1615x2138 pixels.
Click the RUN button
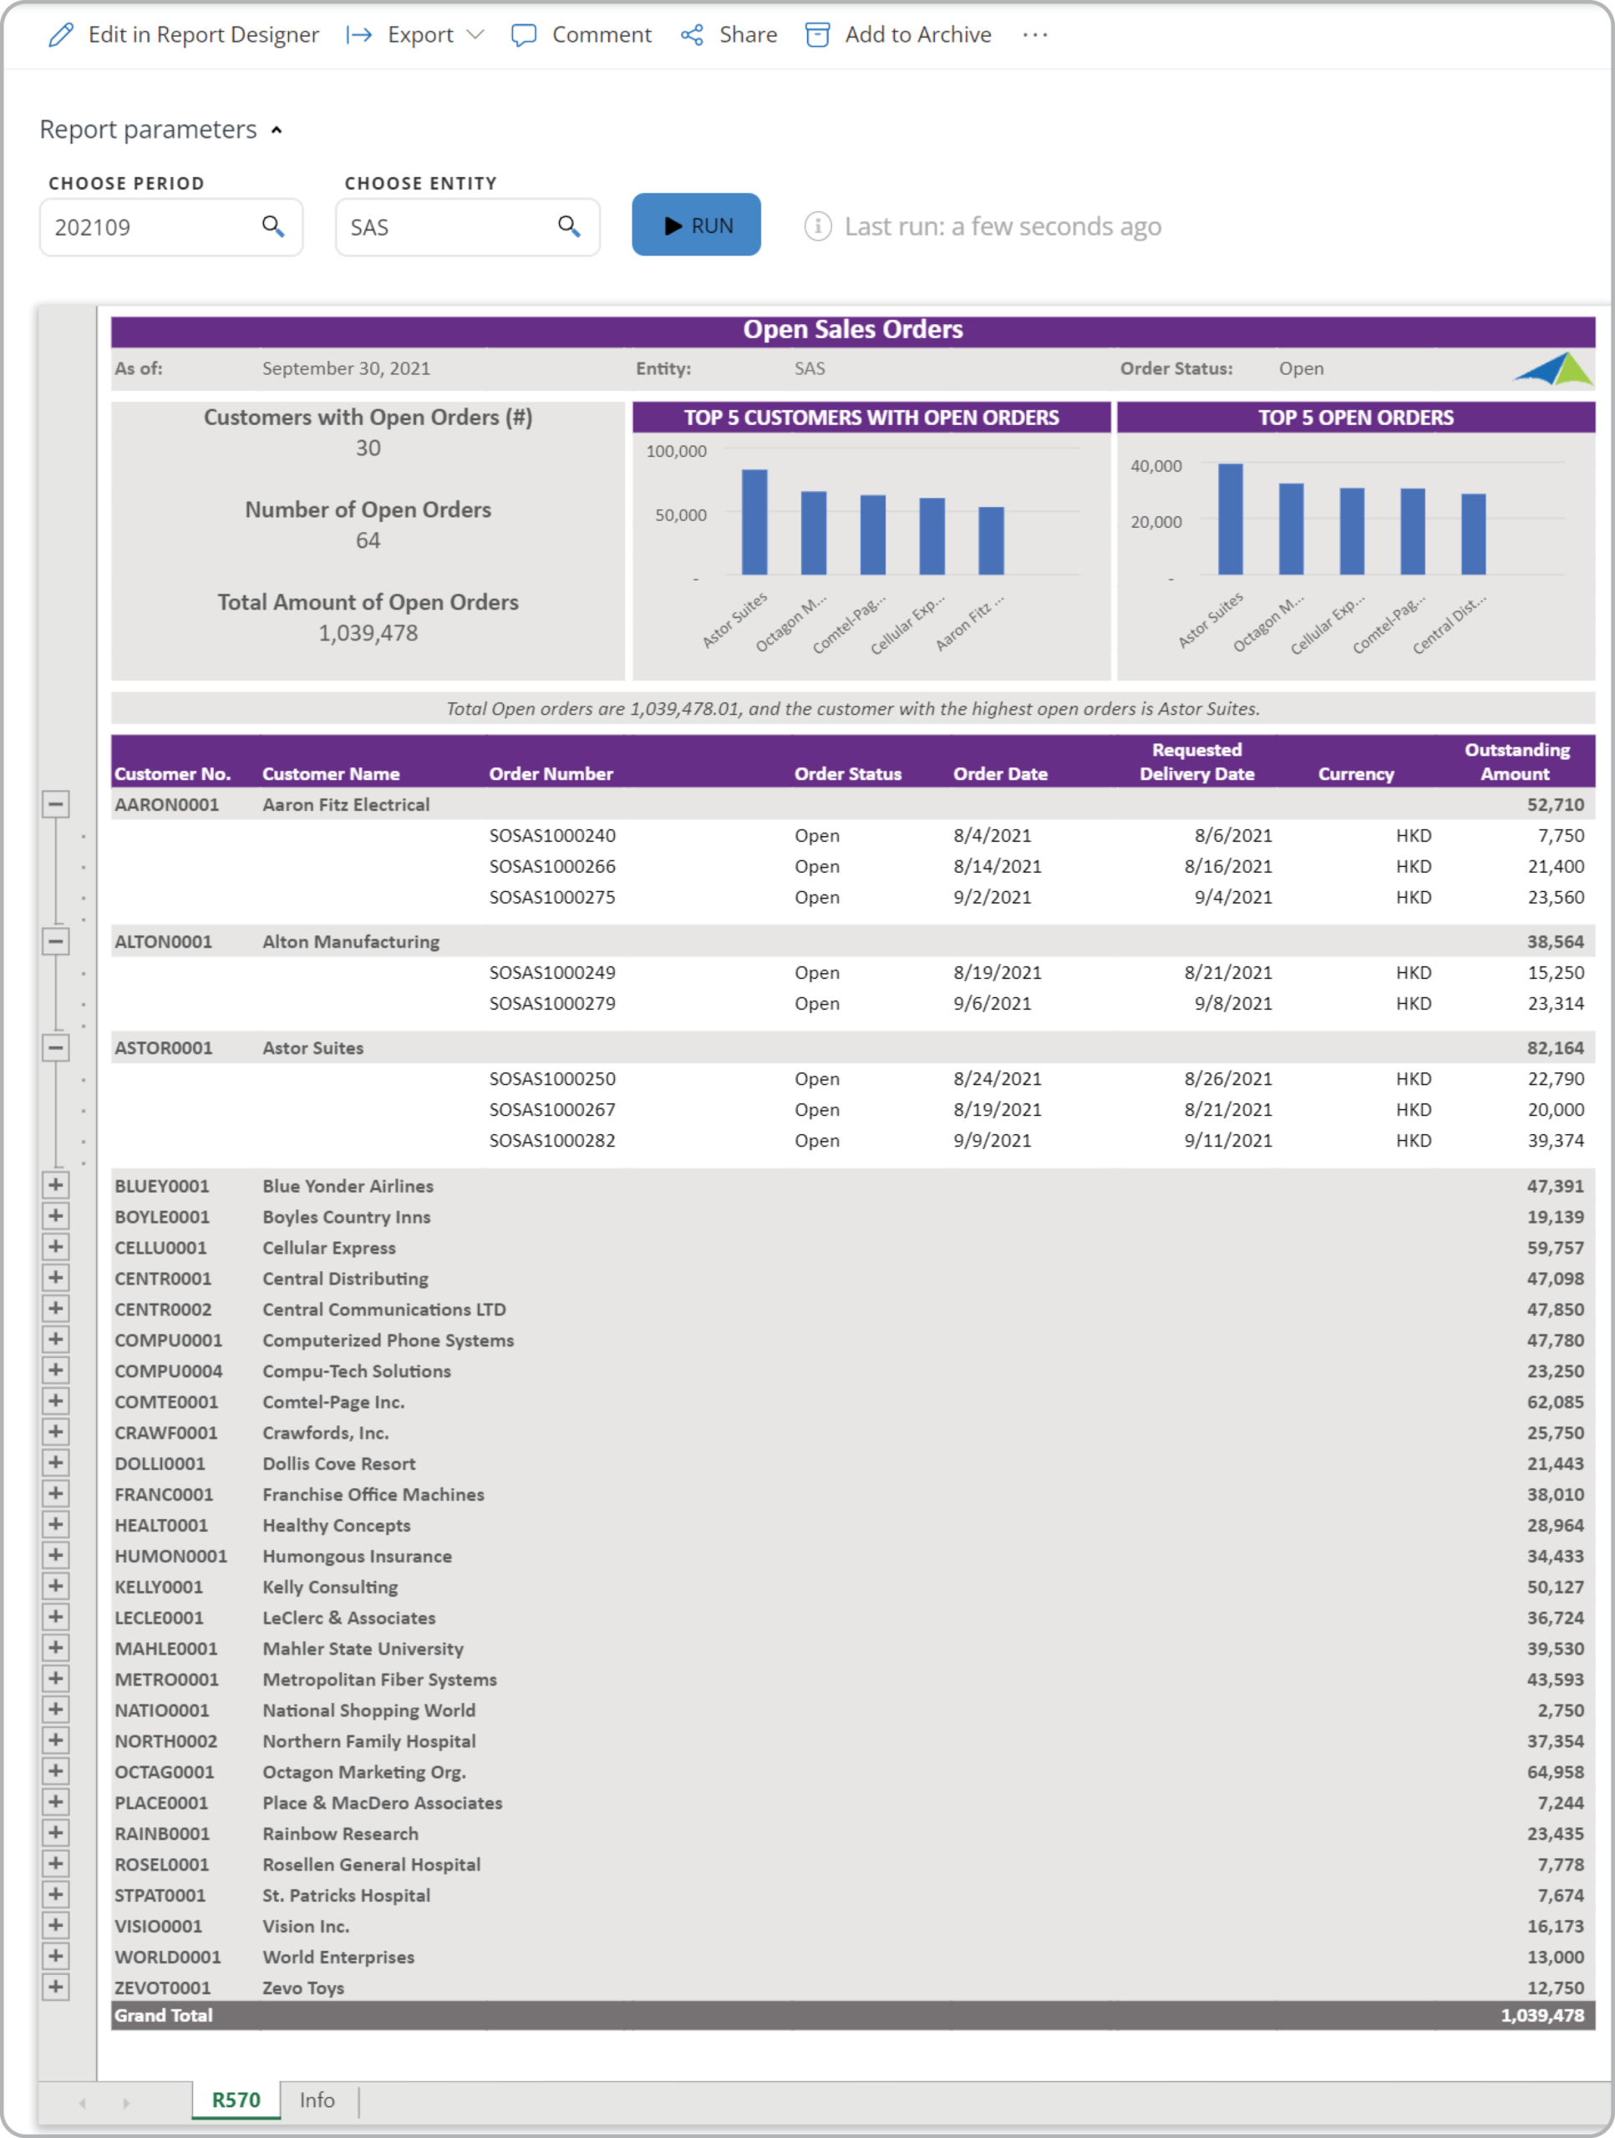click(x=696, y=225)
